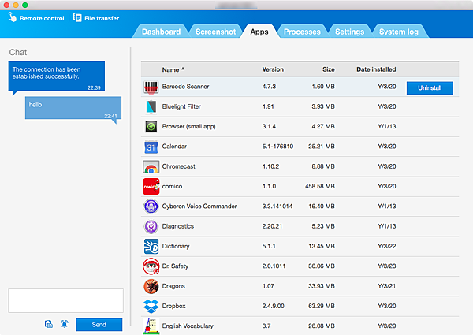This screenshot has height=335, width=473.
Task: Select the Calendar row name
Action: coord(174,147)
